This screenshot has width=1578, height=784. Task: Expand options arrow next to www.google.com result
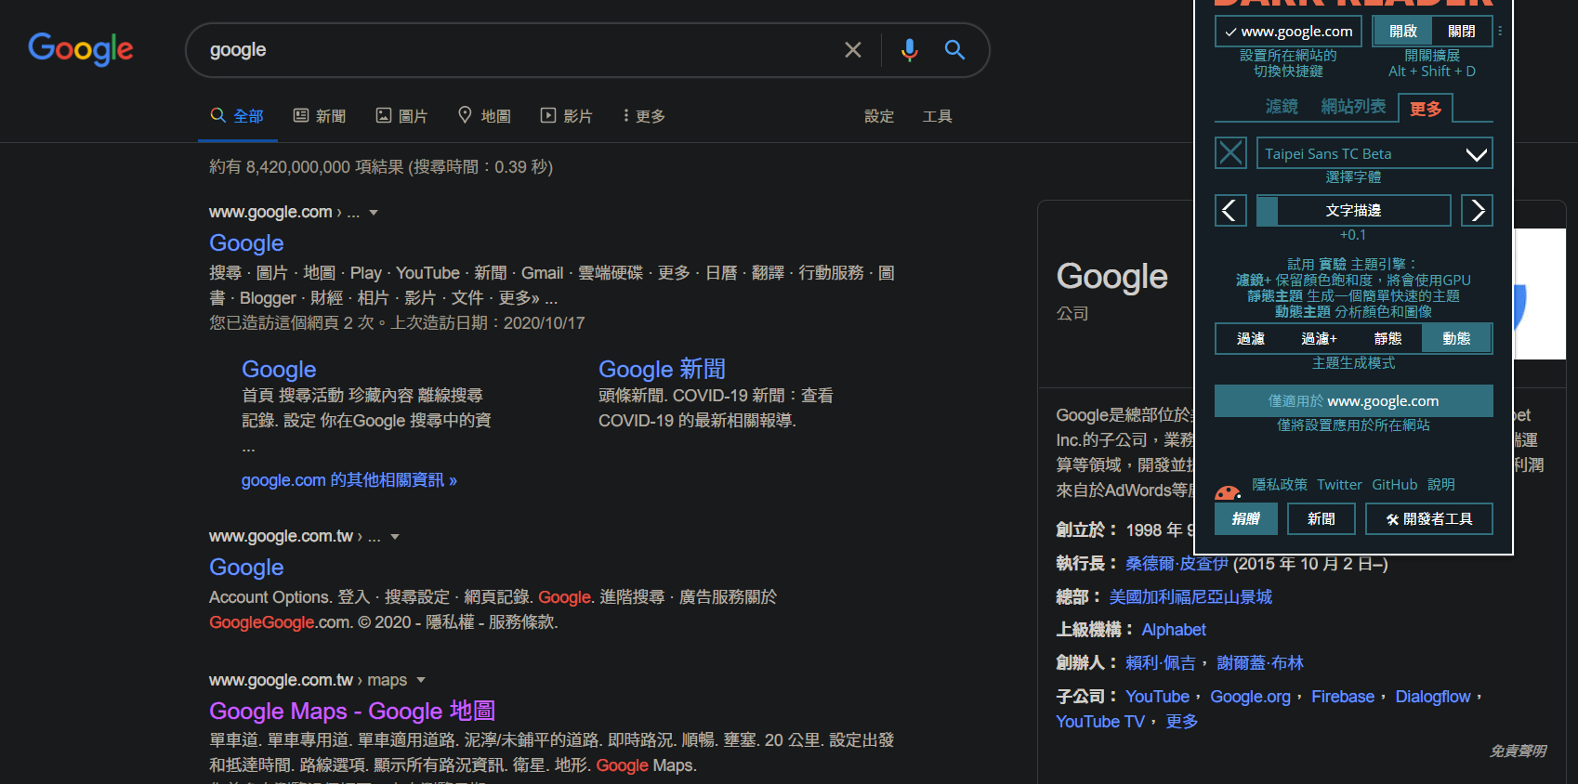click(374, 213)
